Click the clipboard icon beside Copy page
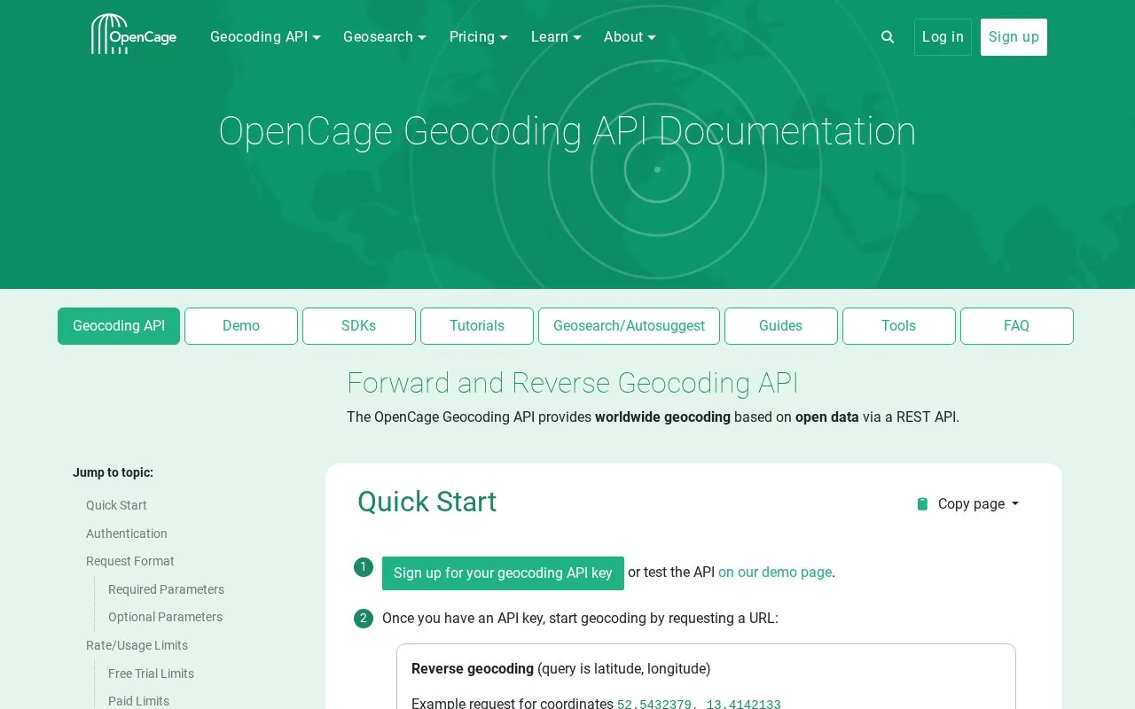Image resolution: width=1135 pixels, height=709 pixels. 922,504
